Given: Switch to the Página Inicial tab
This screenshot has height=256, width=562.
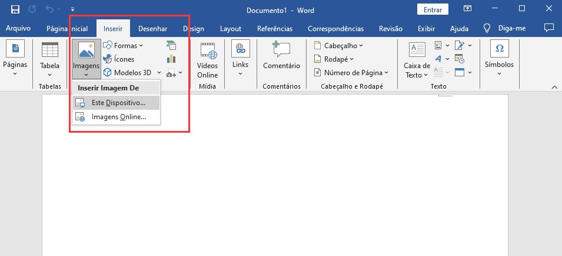Looking at the screenshot, I should [67, 29].
